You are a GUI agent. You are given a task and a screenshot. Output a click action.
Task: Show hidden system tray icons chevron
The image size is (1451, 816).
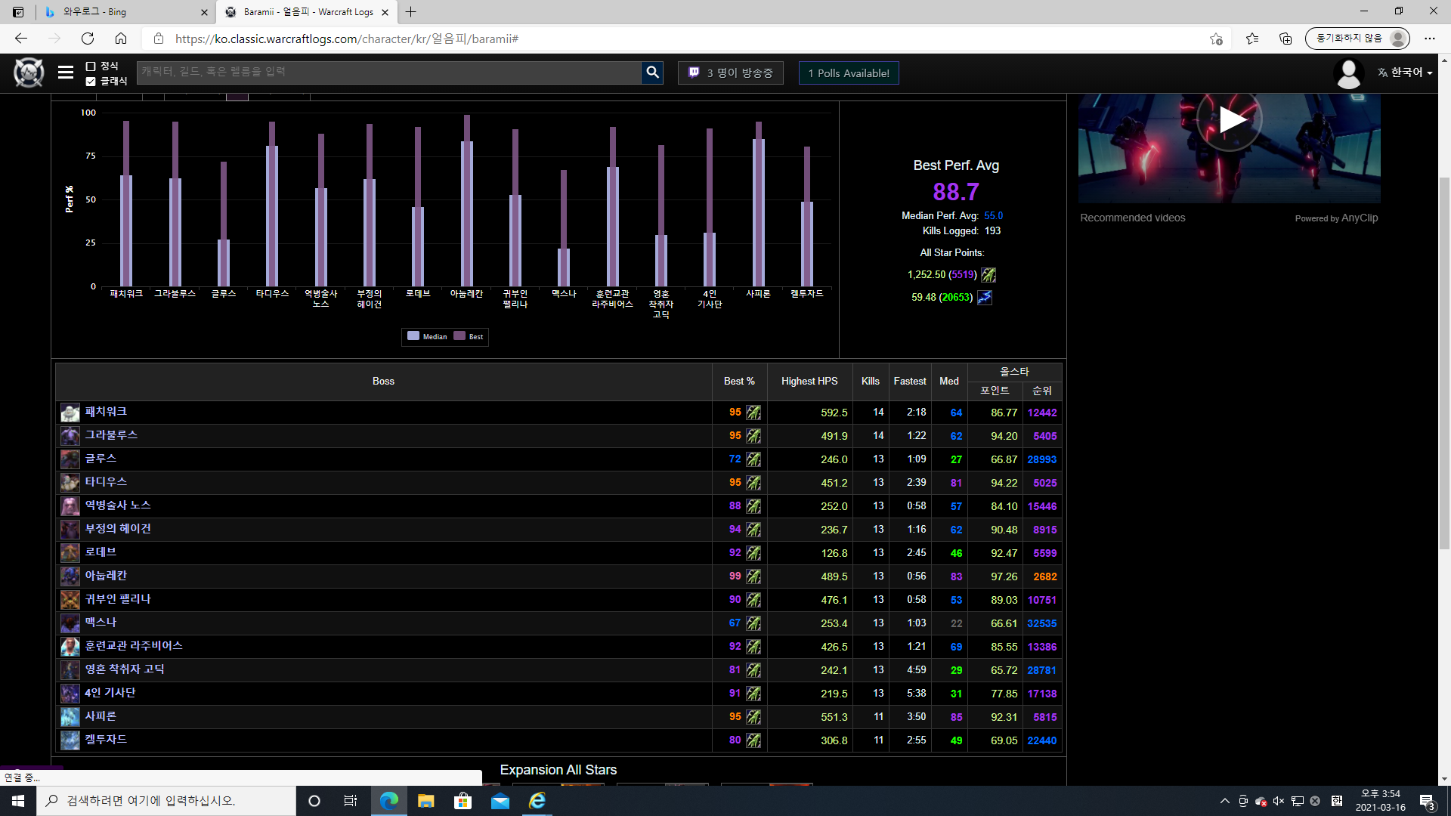[x=1224, y=801]
